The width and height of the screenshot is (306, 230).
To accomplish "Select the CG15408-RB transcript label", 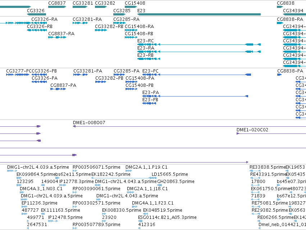I will pyautogui.click(x=139, y=34).
